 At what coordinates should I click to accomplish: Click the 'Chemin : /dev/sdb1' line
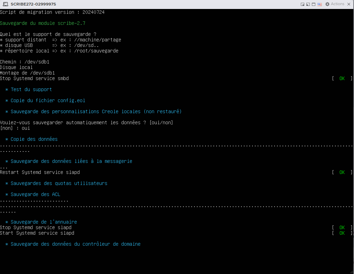(x=25, y=62)
